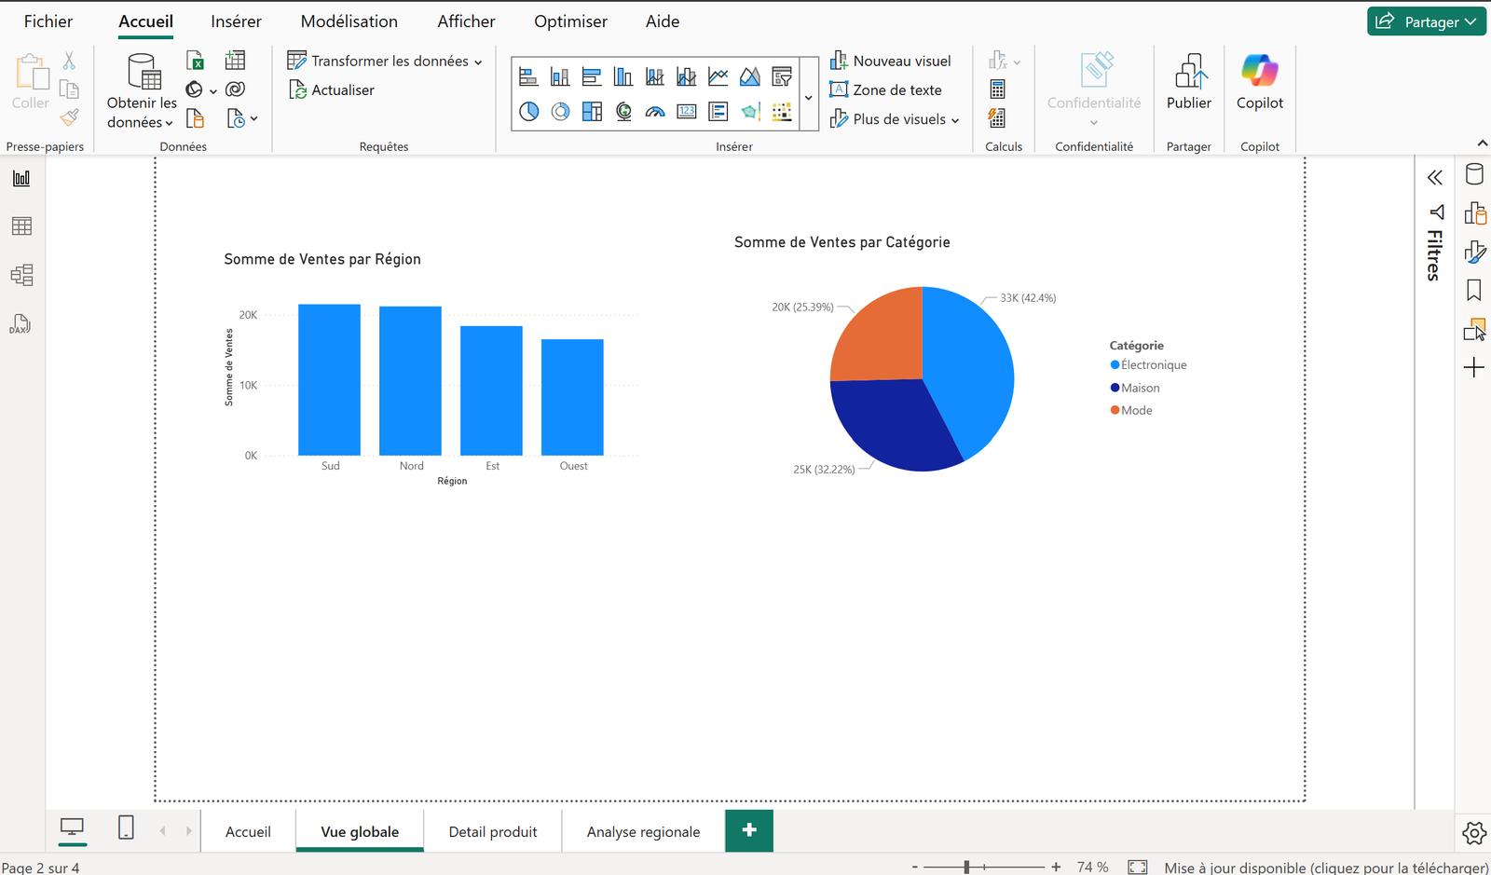Open Plus de visuels dropdown
The width and height of the screenshot is (1491, 875).
click(x=894, y=119)
